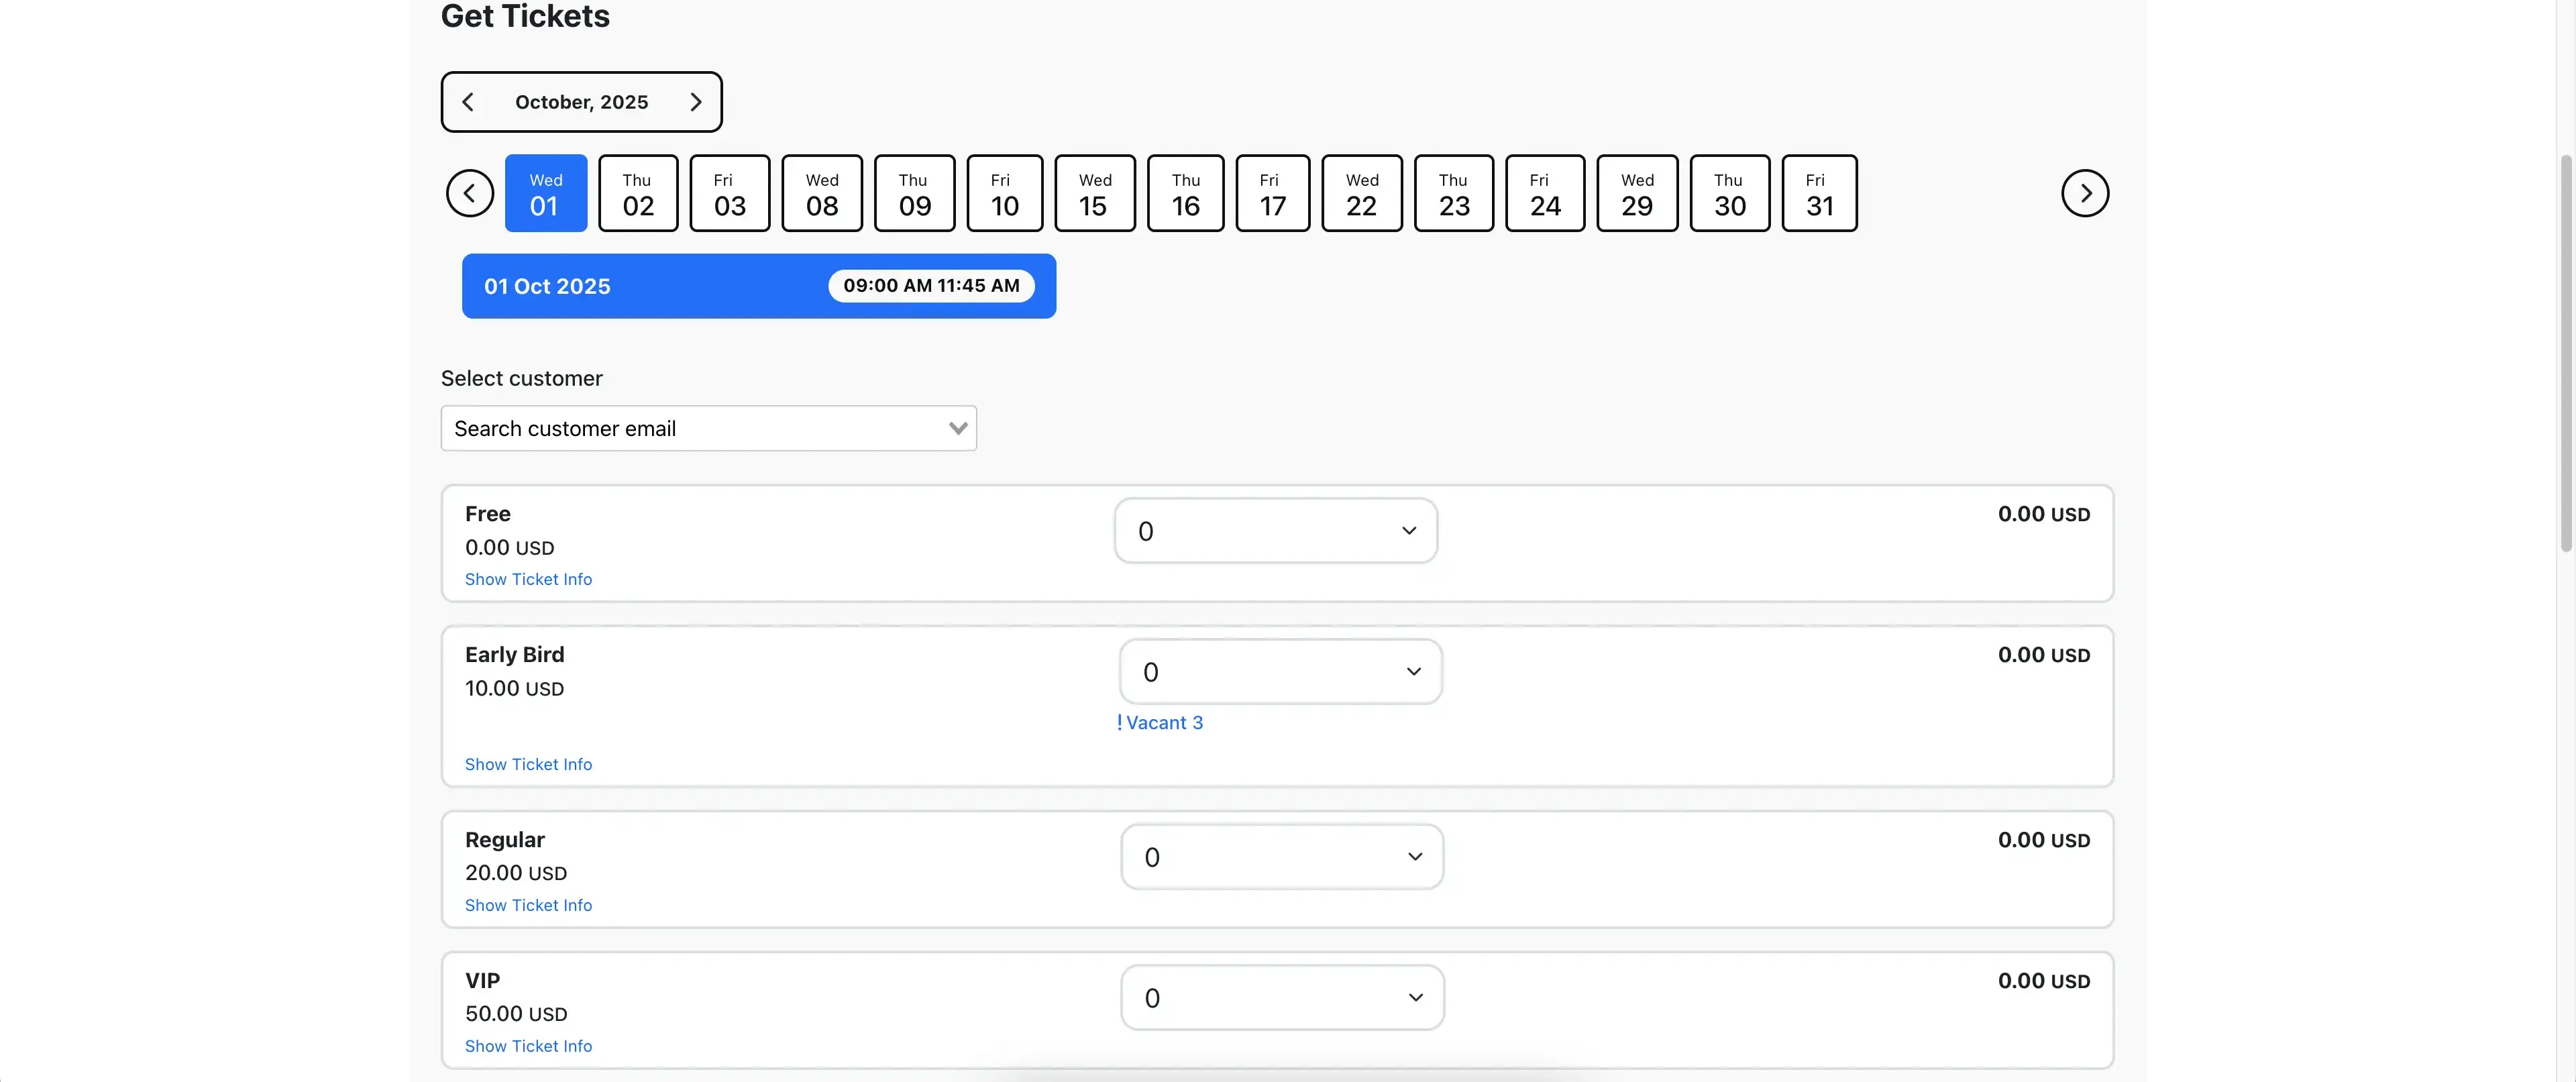Image resolution: width=2576 pixels, height=1082 pixels.
Task: Show Ticket Info for the VIP ticket
Action: pos(529,1045)
